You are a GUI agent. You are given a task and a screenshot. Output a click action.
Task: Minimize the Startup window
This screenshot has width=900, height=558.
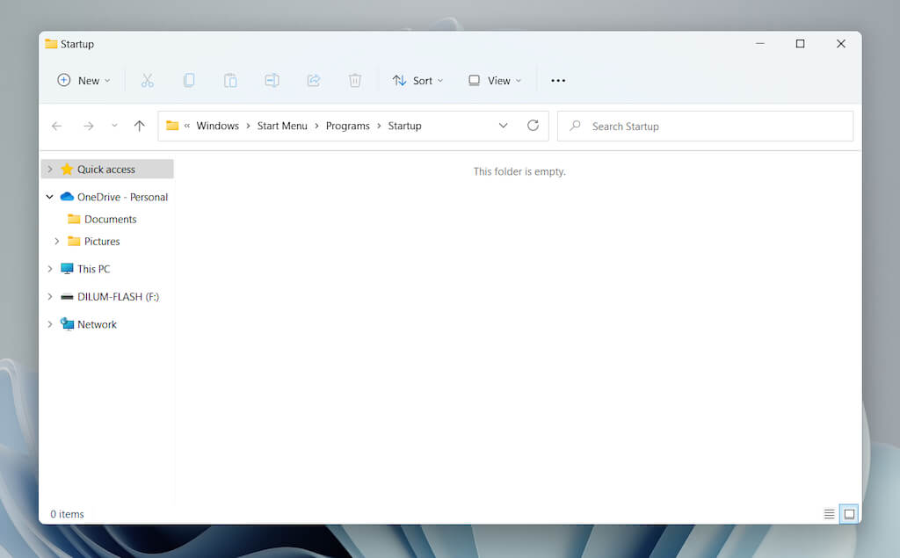point(760,44)
